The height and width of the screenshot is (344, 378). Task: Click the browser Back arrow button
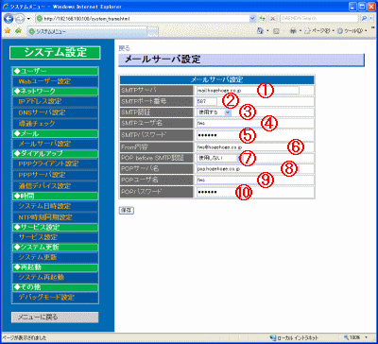(8, 18)
